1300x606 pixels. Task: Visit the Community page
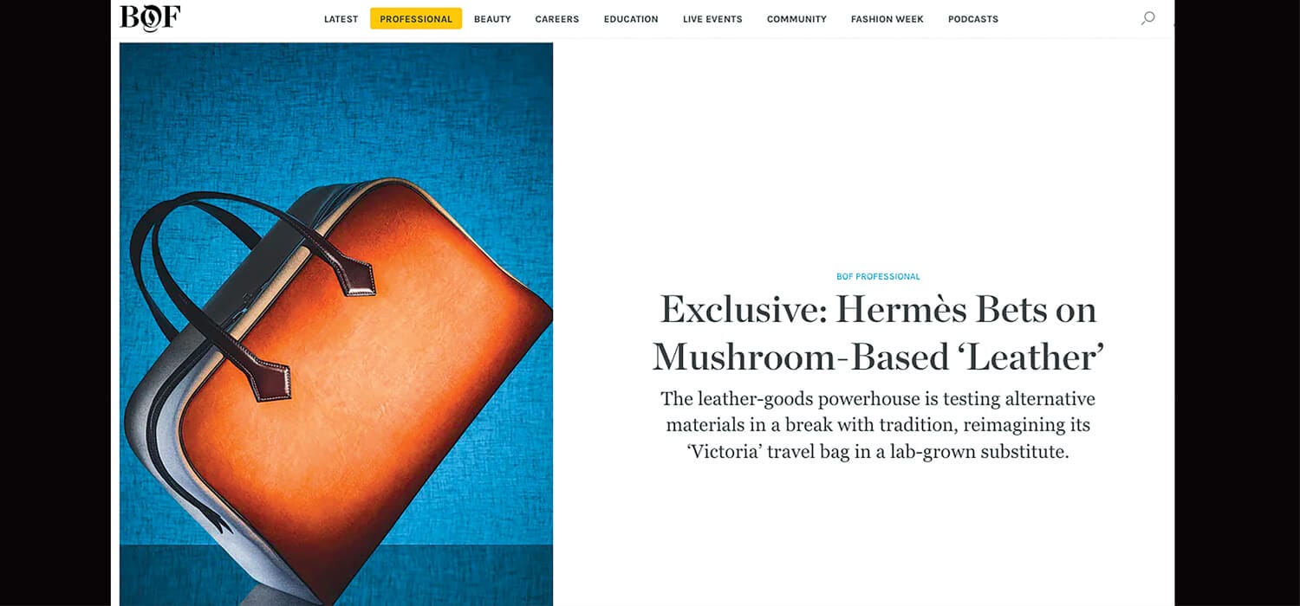796,19
